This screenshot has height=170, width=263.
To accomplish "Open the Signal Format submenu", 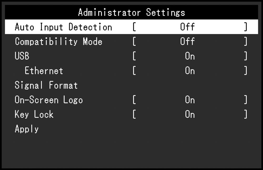I will (x=46, y=85).
